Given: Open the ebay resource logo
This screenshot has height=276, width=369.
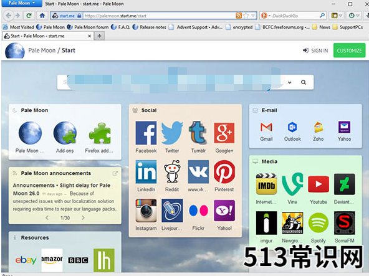Looking at the screenshot, I should (26, 260).
